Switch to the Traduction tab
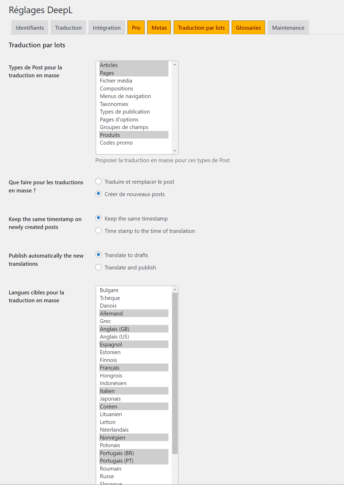Screen dimensions: 344x485 click(x=68, y=28)
